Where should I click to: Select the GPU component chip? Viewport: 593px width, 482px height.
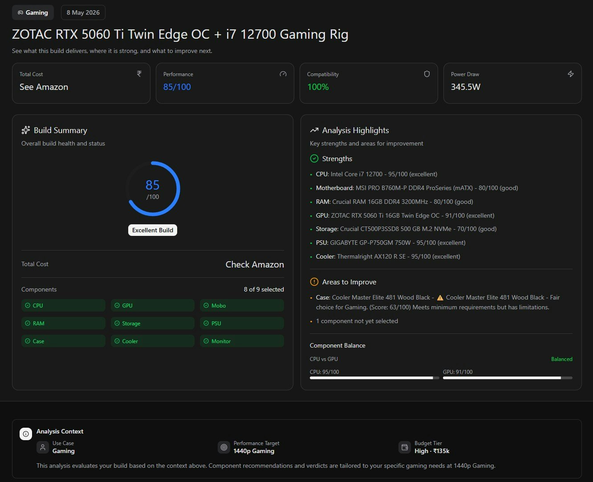point(153,305)
